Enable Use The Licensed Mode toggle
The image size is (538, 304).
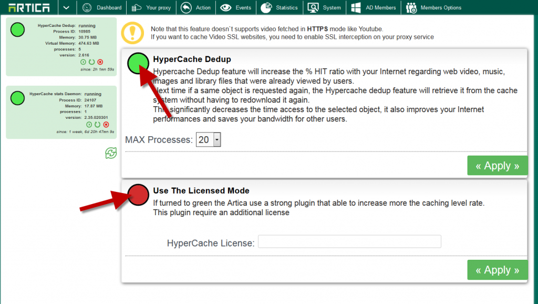click(x=138, y=195)
